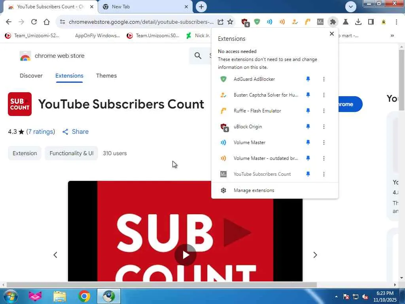405x304 pixels.
Task: Open more options for Buster Captcha Solver
Action: [x=324, y=95]
